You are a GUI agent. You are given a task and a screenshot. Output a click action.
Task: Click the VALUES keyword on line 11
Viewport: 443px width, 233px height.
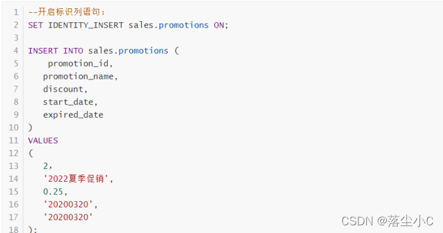coord(43,141)
